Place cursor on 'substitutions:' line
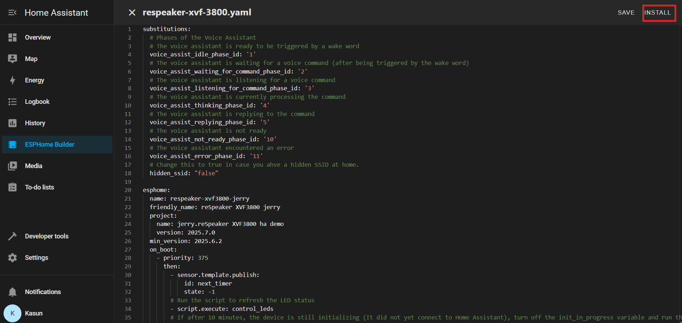The width and height of the screenshot is (682, 323). [x=167, y=29]
